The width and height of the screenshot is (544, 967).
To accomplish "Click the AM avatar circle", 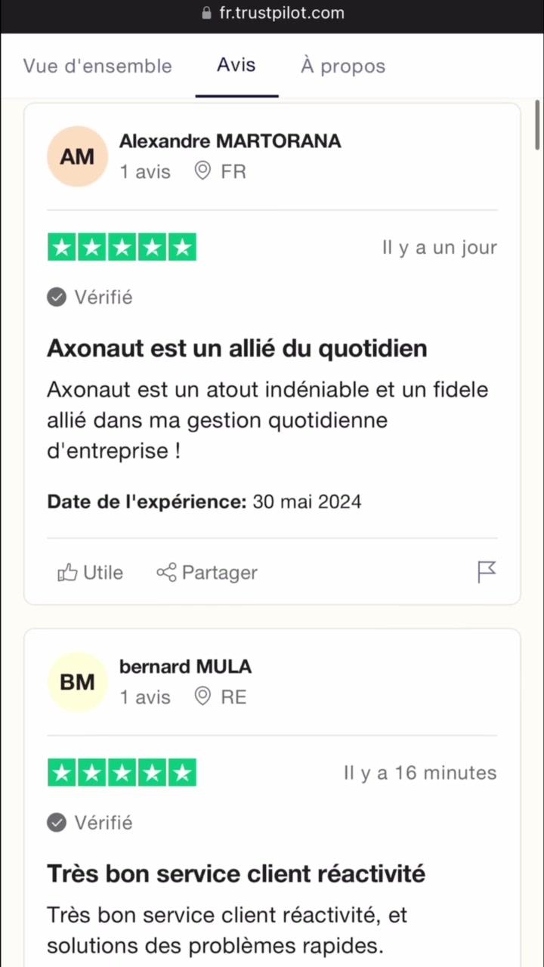I will coord(77,156).
